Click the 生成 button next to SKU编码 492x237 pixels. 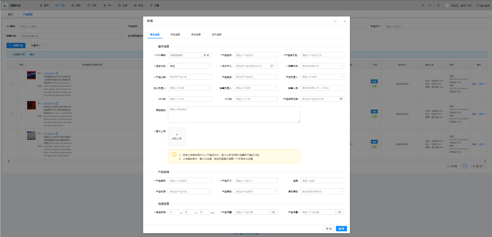coord(206,55)
